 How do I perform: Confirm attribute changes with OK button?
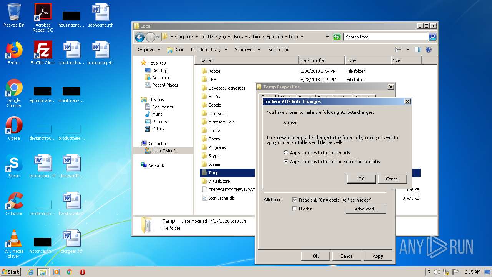pos(361,179)
